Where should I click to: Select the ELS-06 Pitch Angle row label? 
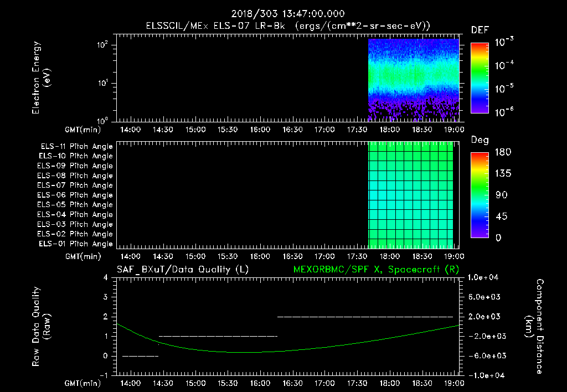[x=75, y=195]
